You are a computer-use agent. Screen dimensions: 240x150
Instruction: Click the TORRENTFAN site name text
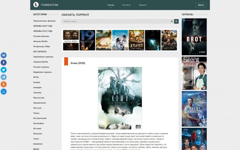50,5
